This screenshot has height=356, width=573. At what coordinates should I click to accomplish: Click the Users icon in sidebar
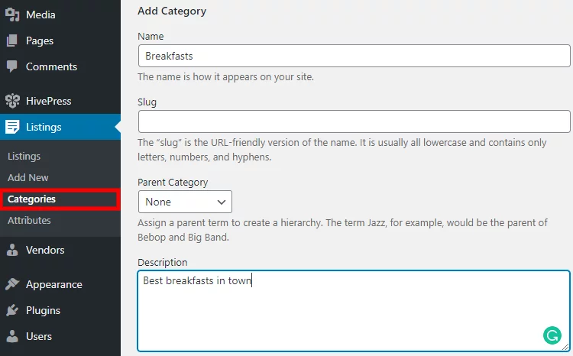(12, 336)
